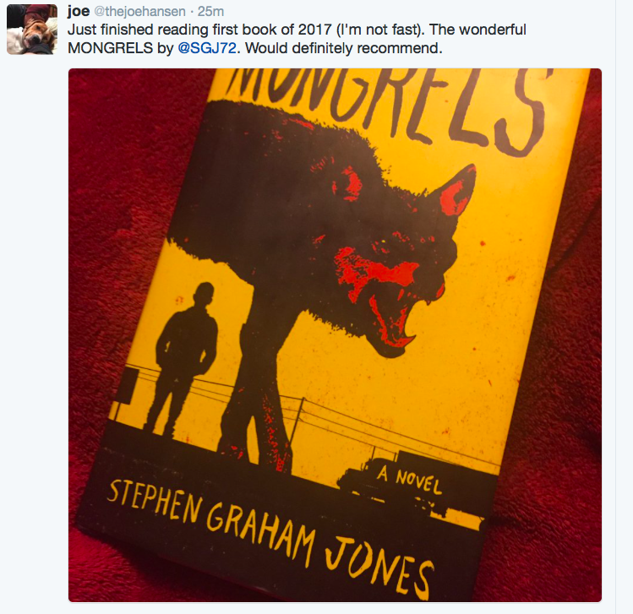Click "Would definitely recommend" in the tweet
The height and width of the screenshot is (614, 633).
(344, 48)
